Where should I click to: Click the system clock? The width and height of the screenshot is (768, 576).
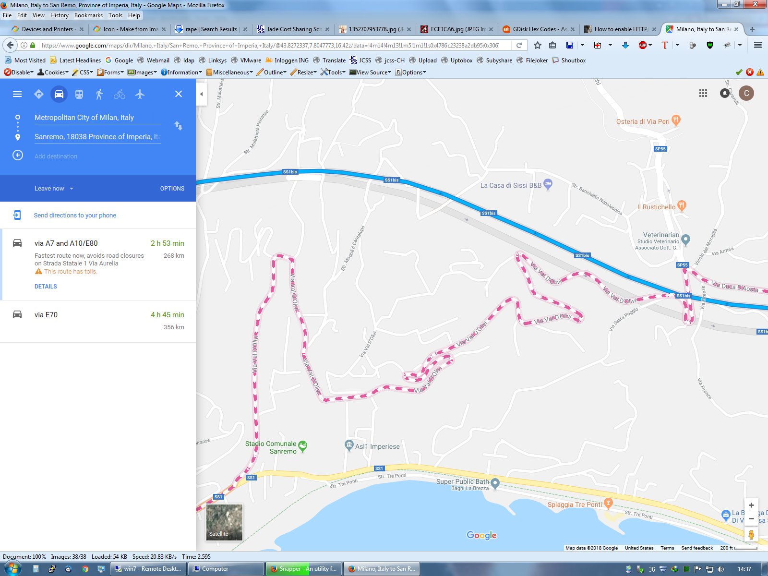pyautogui.click(x=744, y=569)
